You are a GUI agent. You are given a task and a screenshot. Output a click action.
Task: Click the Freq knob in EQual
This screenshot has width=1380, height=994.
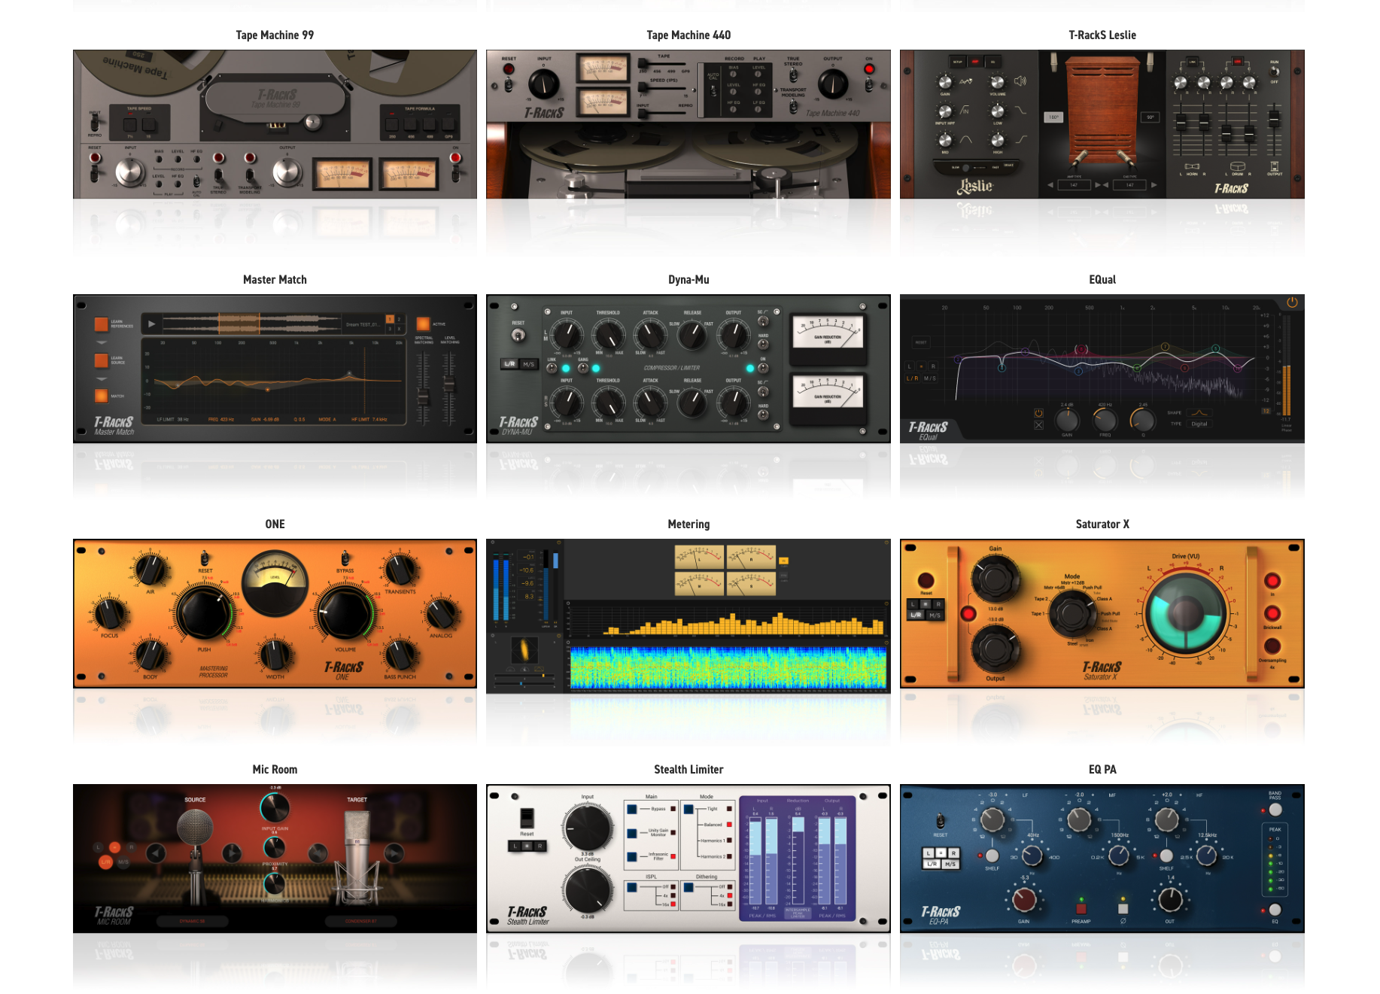coord(1105,420)
